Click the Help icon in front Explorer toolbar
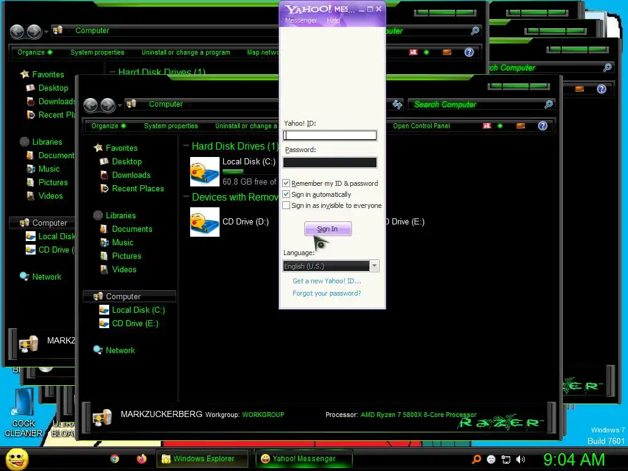The width and height of the screenshot is (628, 471). point(542,126)
